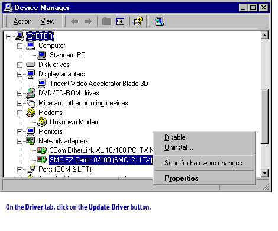The width and height of the screenshot is (278, 231).
Task: Click the Back arrow toolbar icon
Action: click(x=75, y=21)
